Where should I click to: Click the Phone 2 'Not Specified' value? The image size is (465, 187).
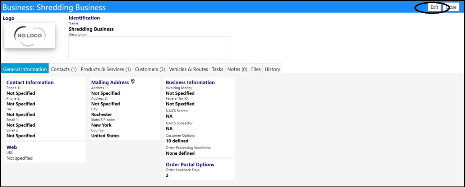tap(21, 104)
